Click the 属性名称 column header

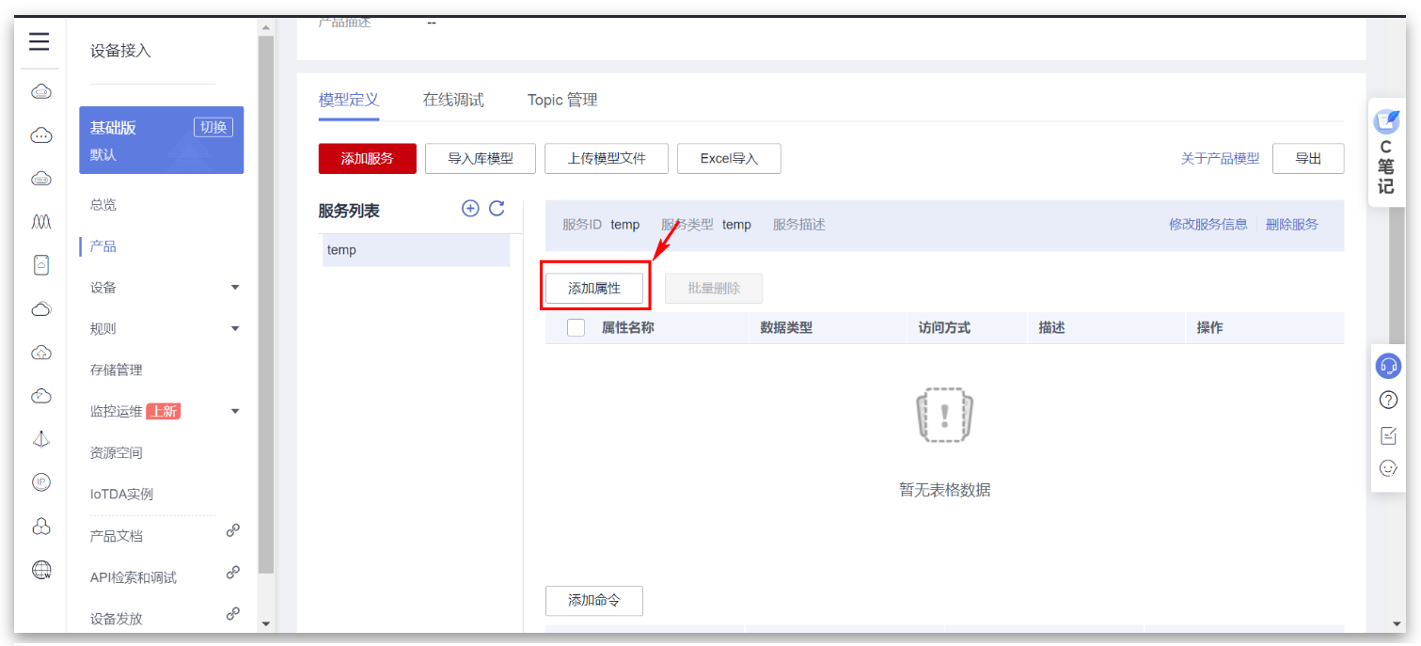pos(628,328)
